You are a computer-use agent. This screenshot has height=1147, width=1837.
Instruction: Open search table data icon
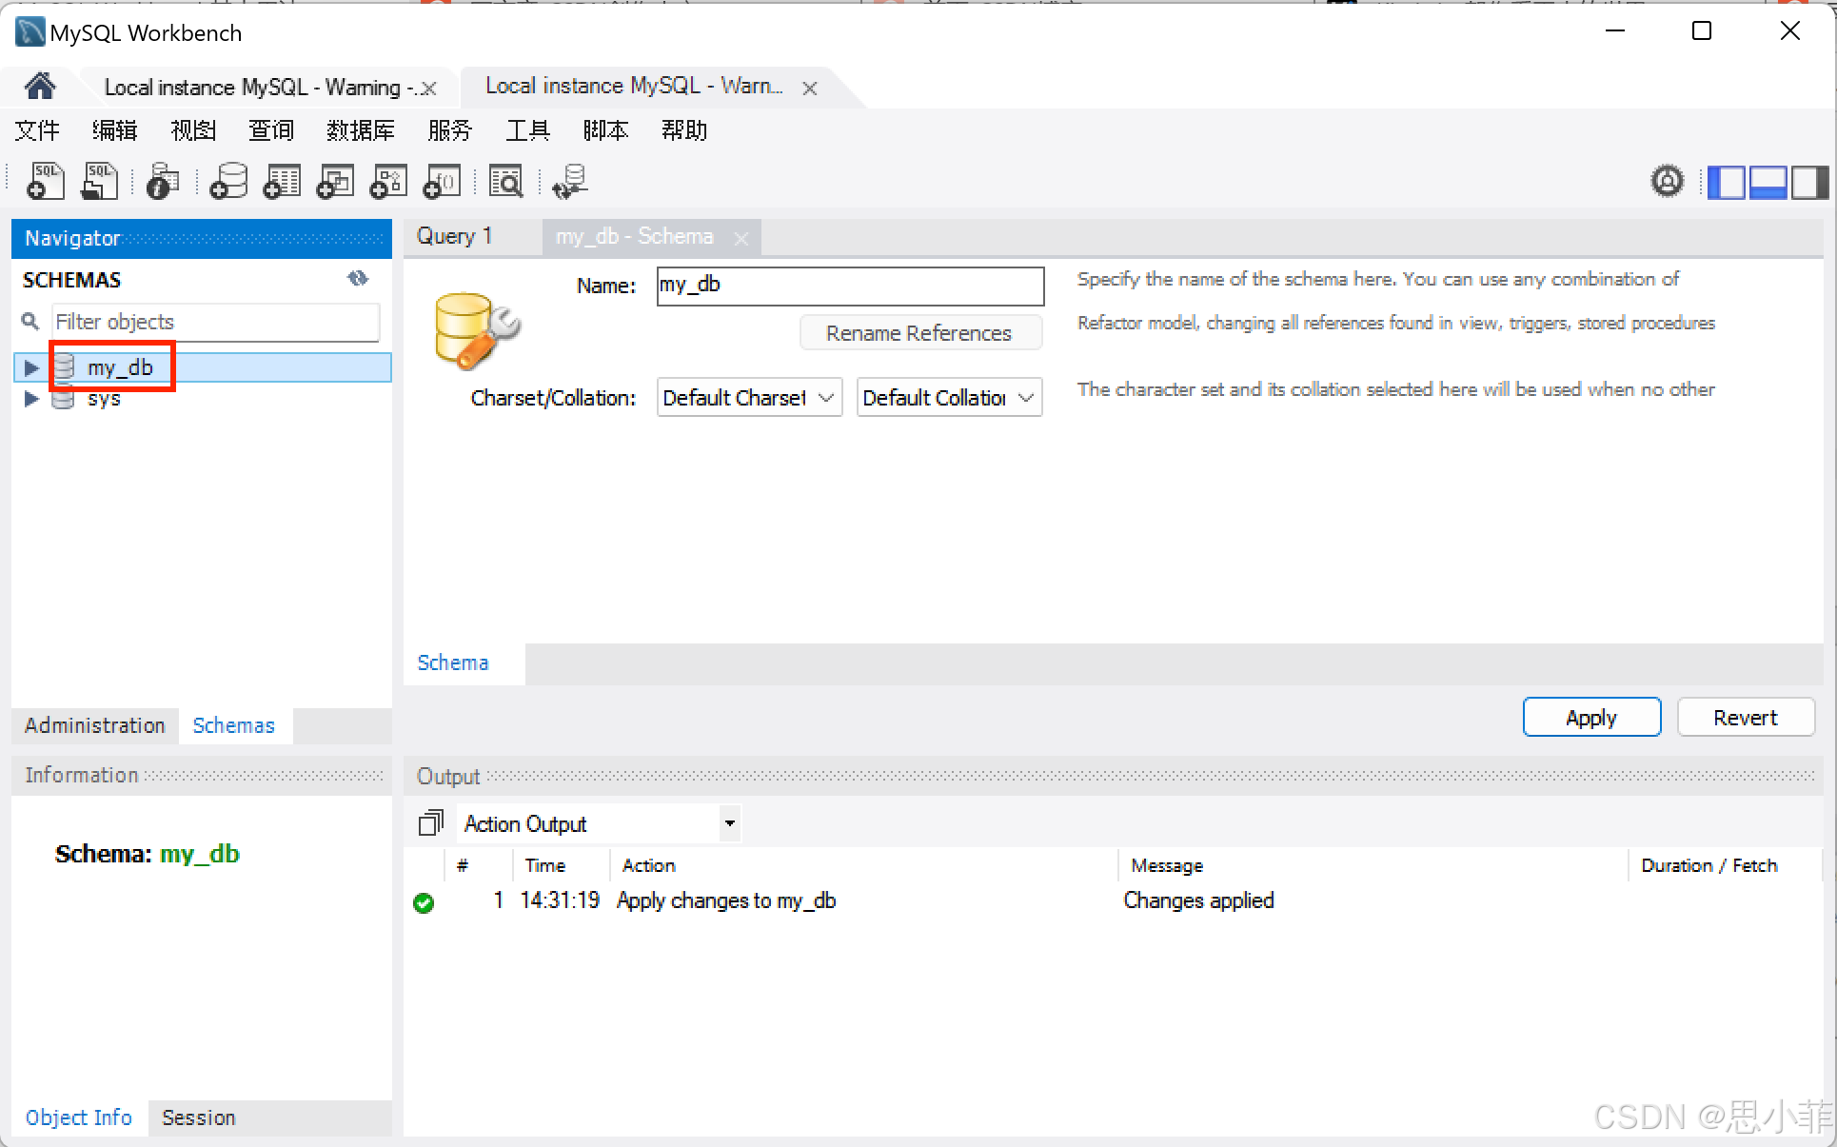[505, 181]
